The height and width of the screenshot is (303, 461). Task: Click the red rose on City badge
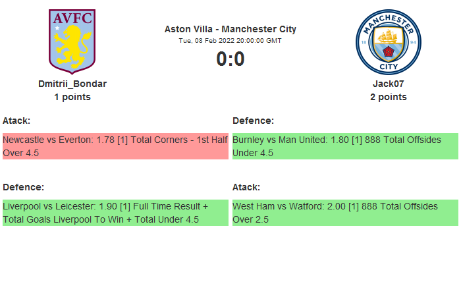pos(388,51)
